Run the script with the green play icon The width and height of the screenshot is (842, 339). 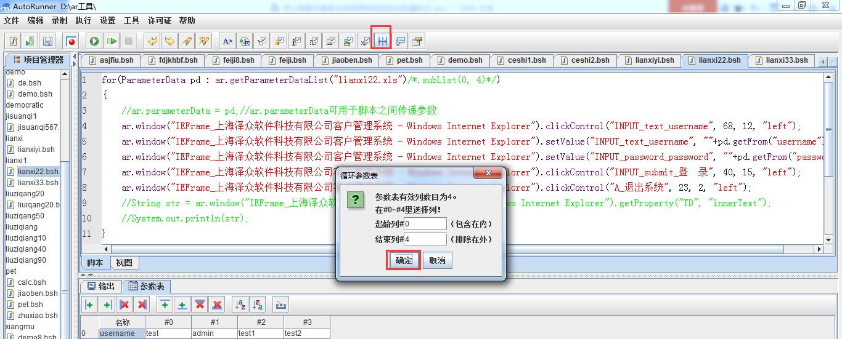pyautogui.click(x=94, y=41)
